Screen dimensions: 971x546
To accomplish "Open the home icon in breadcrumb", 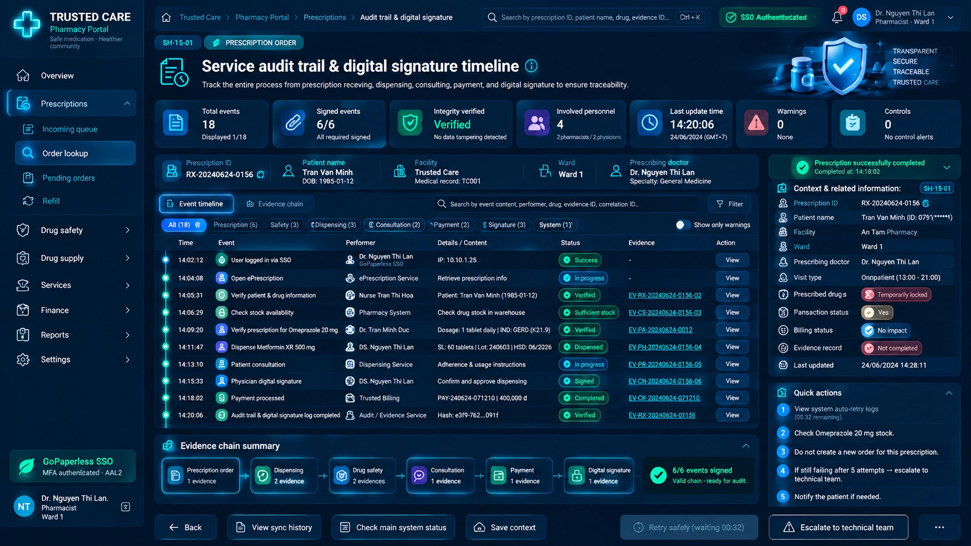I will (x=166, y=17).
